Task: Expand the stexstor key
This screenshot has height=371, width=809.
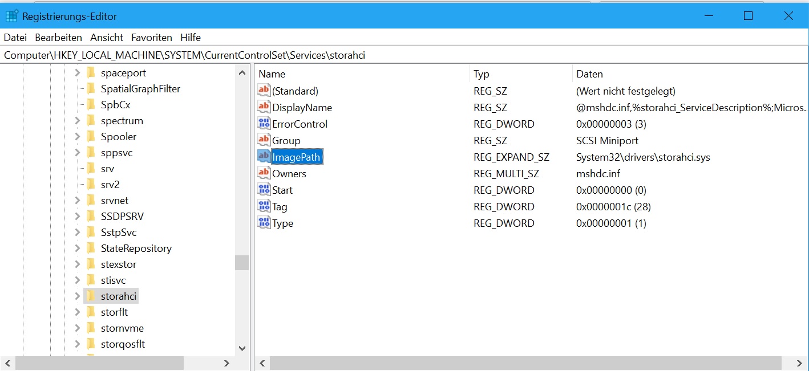Action: tap(78, 264)
